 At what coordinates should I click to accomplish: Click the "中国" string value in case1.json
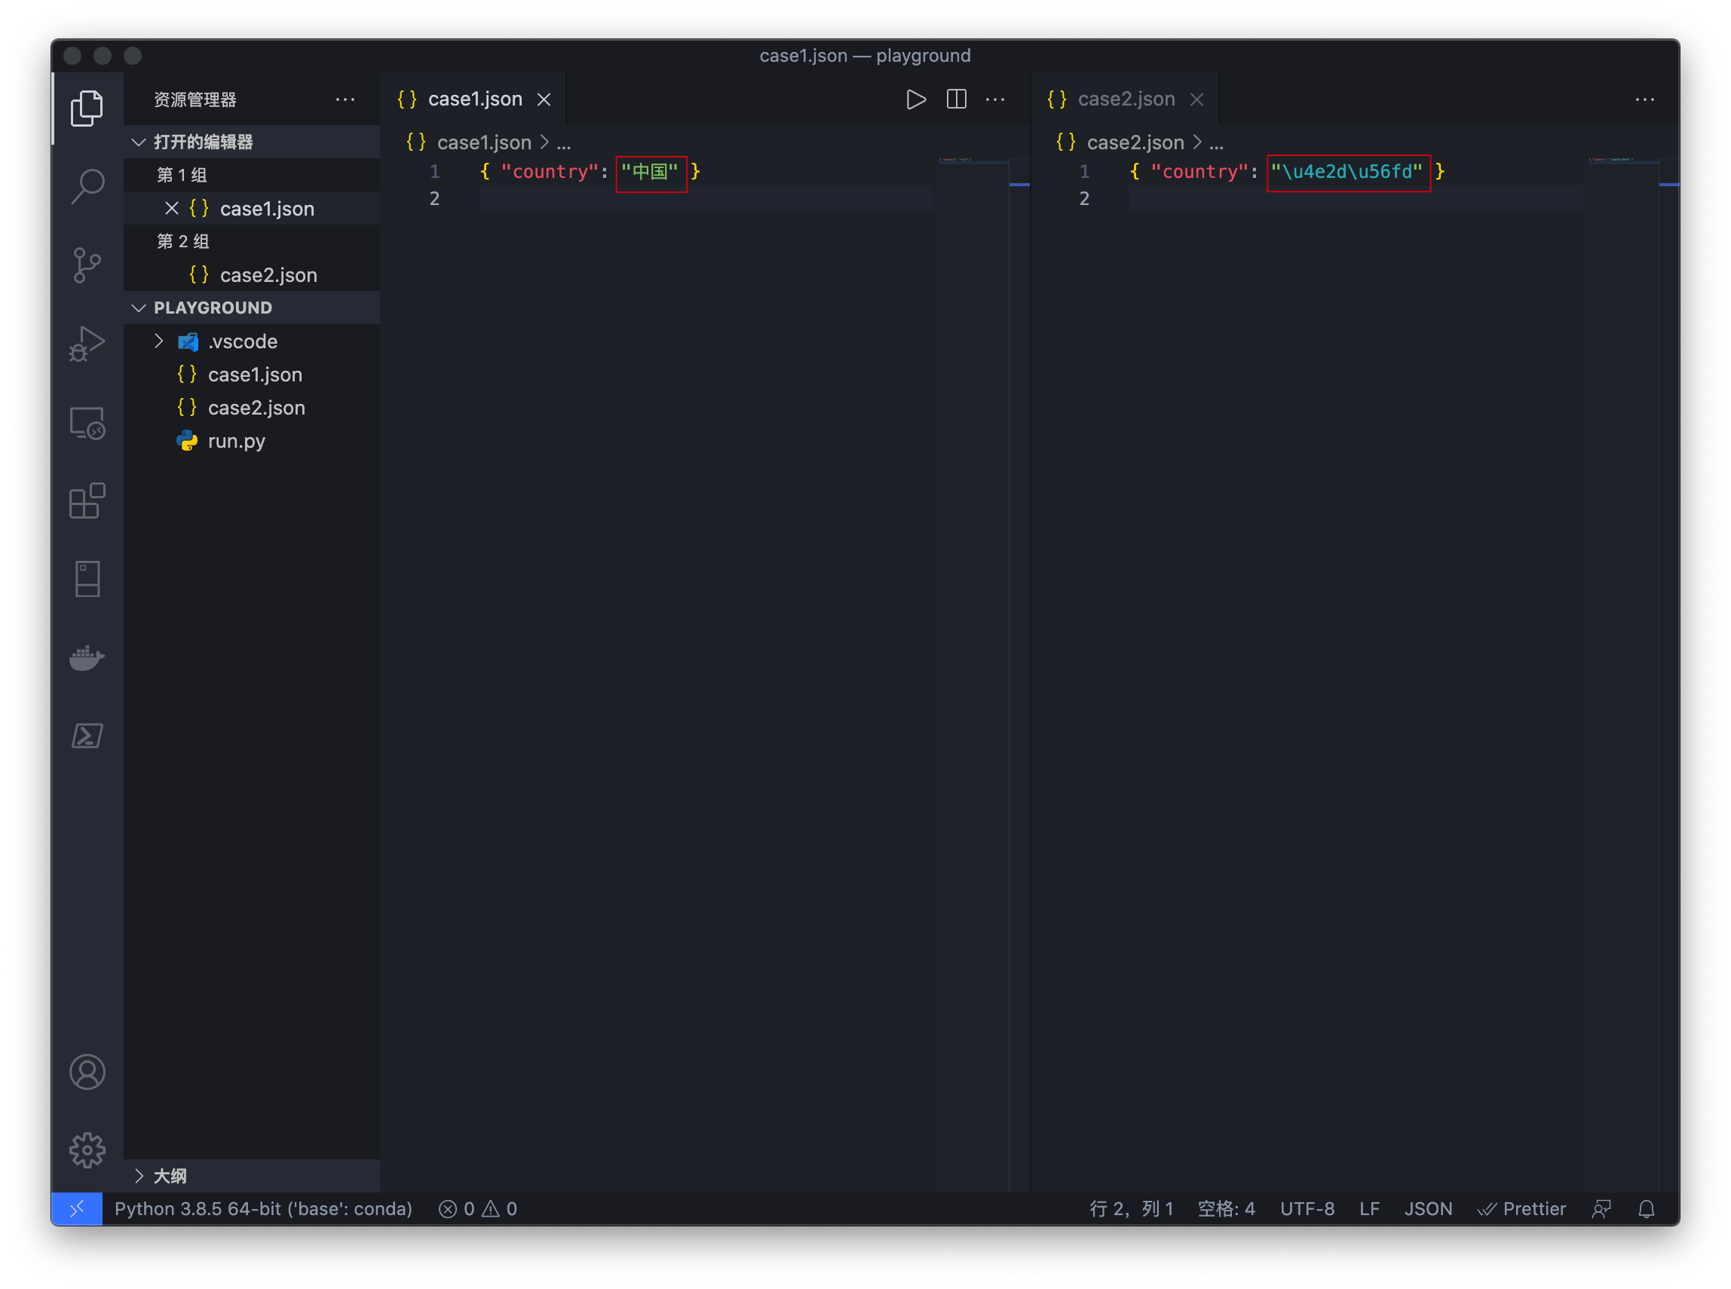[649, 172]
